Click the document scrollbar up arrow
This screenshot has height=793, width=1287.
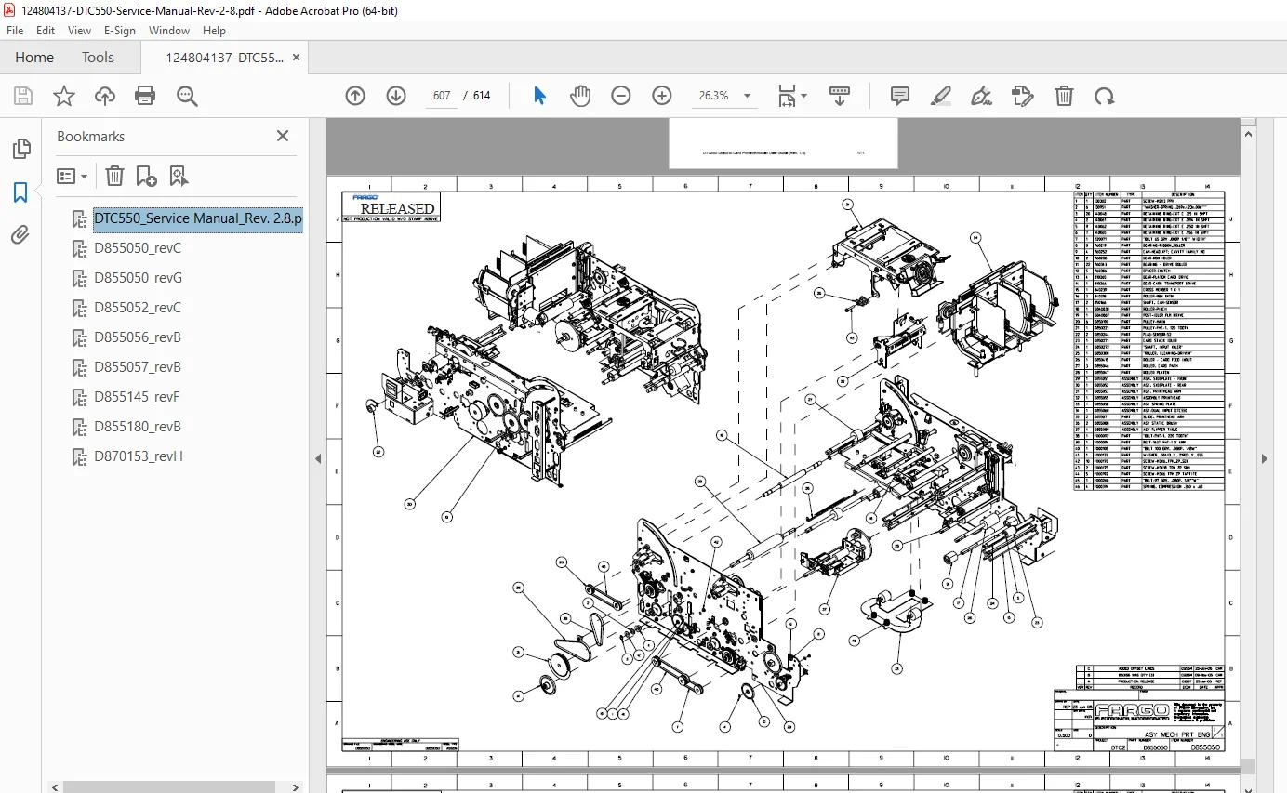(1248, 134)
